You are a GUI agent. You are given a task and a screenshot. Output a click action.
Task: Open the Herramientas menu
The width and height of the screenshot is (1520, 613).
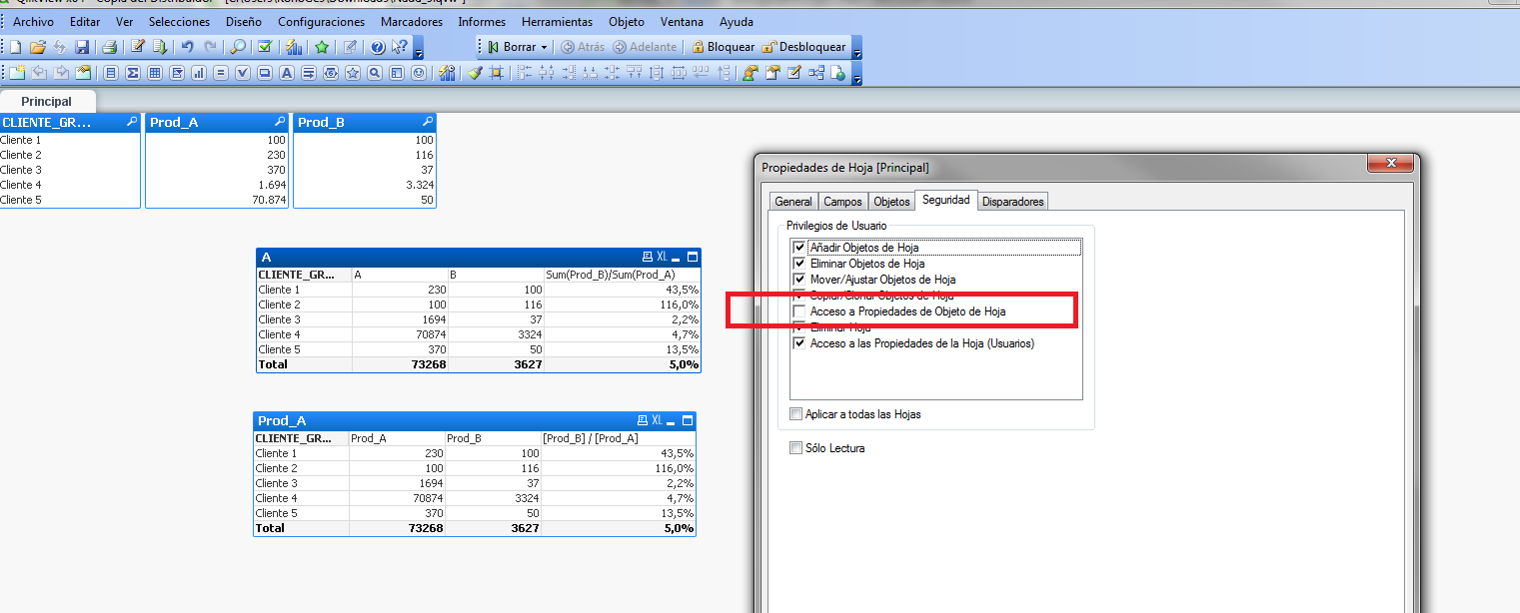(x=557, y=21)
